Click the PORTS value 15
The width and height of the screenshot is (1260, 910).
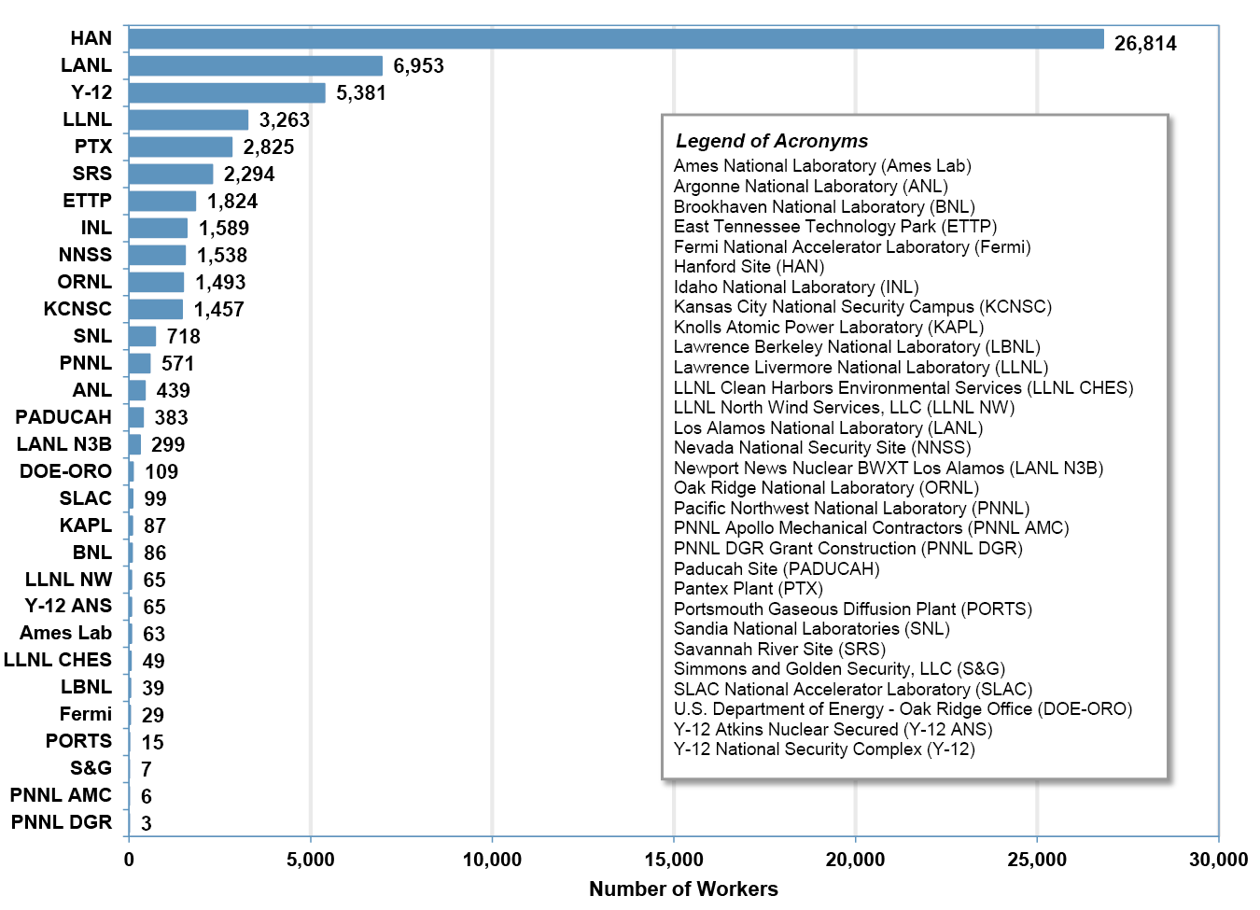pos(153,742)
